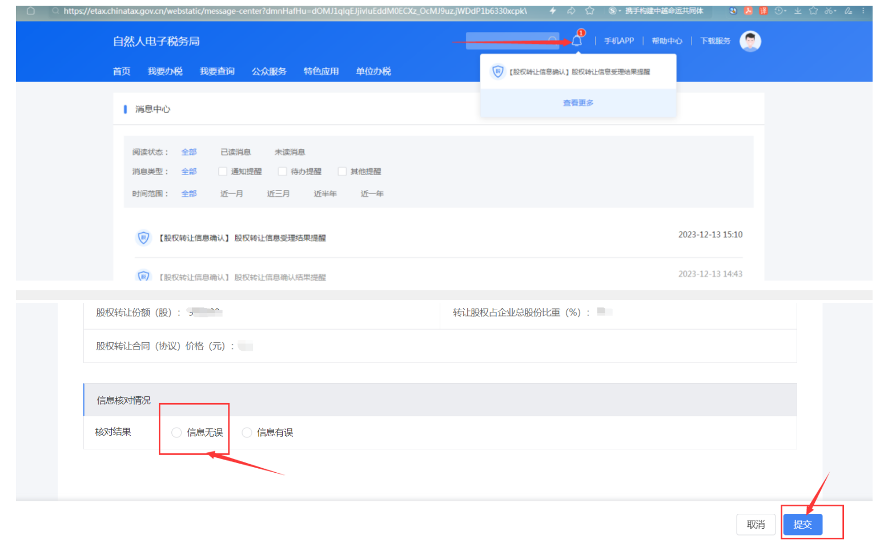Open the 我要办税 nav menu
This screenshot has width=888, height=552.
[x=165, y=71]
